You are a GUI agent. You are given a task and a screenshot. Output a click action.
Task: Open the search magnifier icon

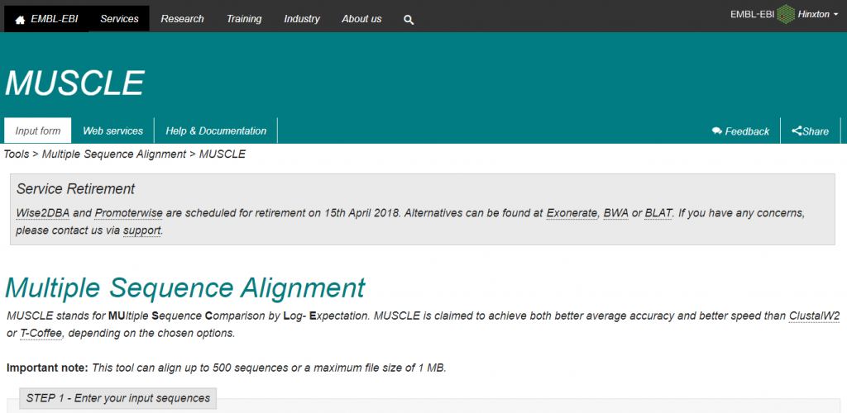[x=409, y=20]
